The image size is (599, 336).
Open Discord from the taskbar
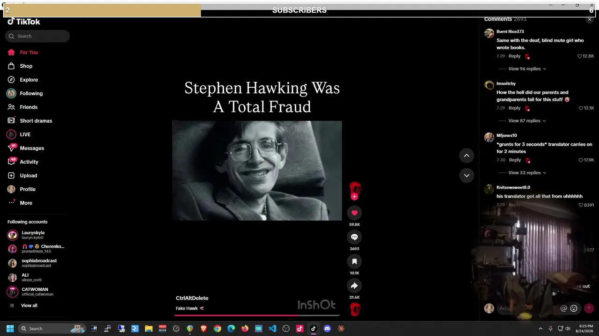(x=327, y=329)
